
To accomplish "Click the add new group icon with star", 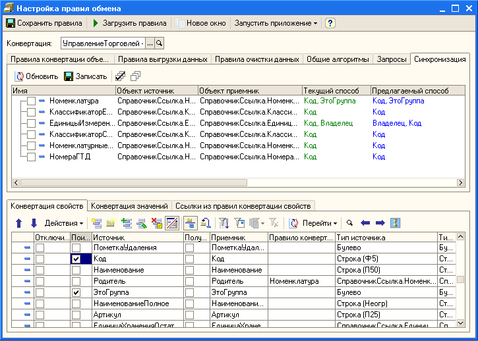I will (111, 223).
